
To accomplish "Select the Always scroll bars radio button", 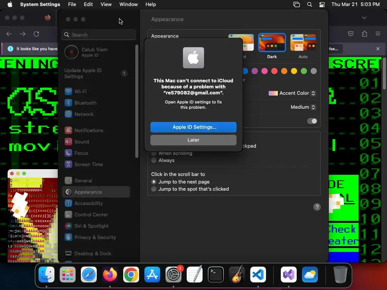I will pos(154,160).
